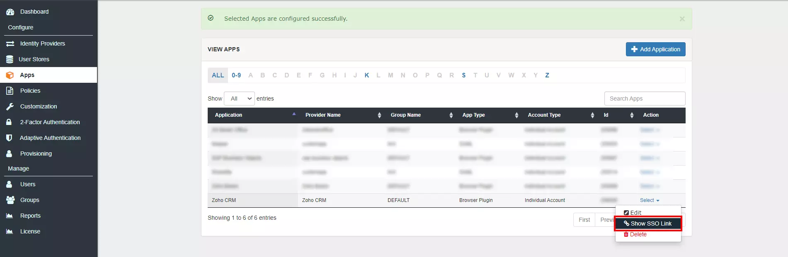Click the Apps cube icon
The image size is (788, 257).
[10, 75]
